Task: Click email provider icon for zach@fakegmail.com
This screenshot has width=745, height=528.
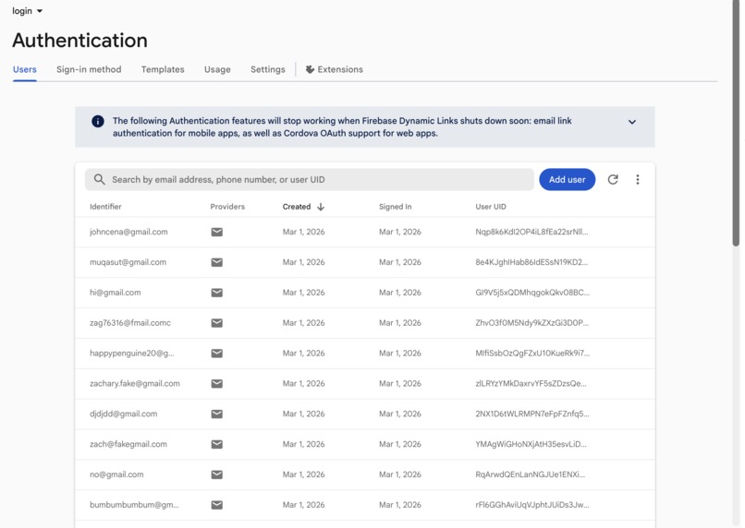Action: [x=216, y=445]
